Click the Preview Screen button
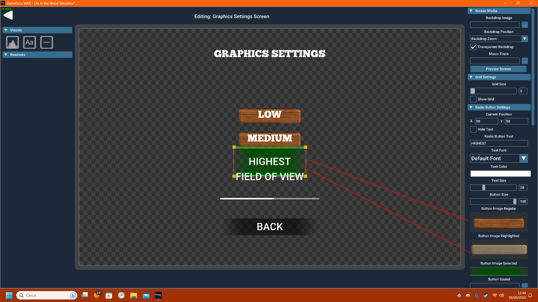538x302 pixels. (498, 69)
